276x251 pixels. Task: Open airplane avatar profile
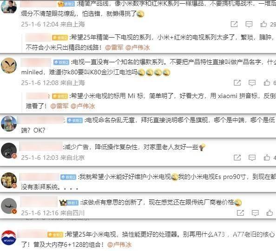(x=9, y=206)
